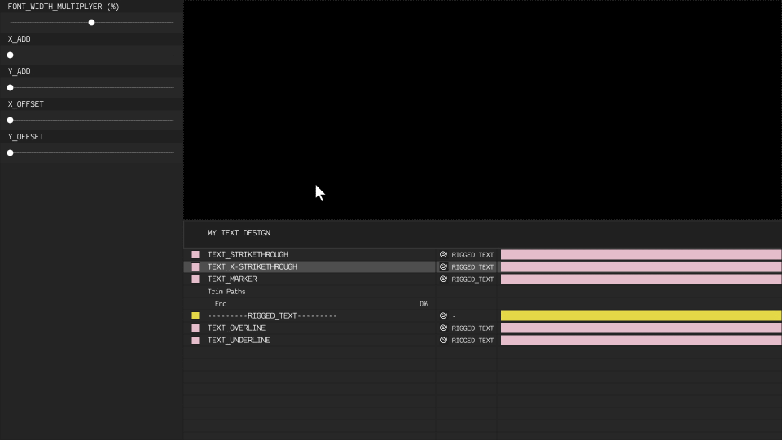The width and height of the screenshot is (782, 440).
Task: Click the End property label
Action: click(221, 304)
